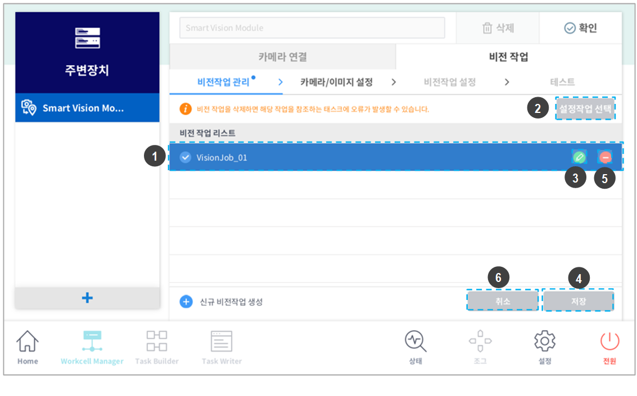Viewport: 637px width, 396px height.
Task: Switch to the 비전 작업 tab
Action: pos(508,57)
